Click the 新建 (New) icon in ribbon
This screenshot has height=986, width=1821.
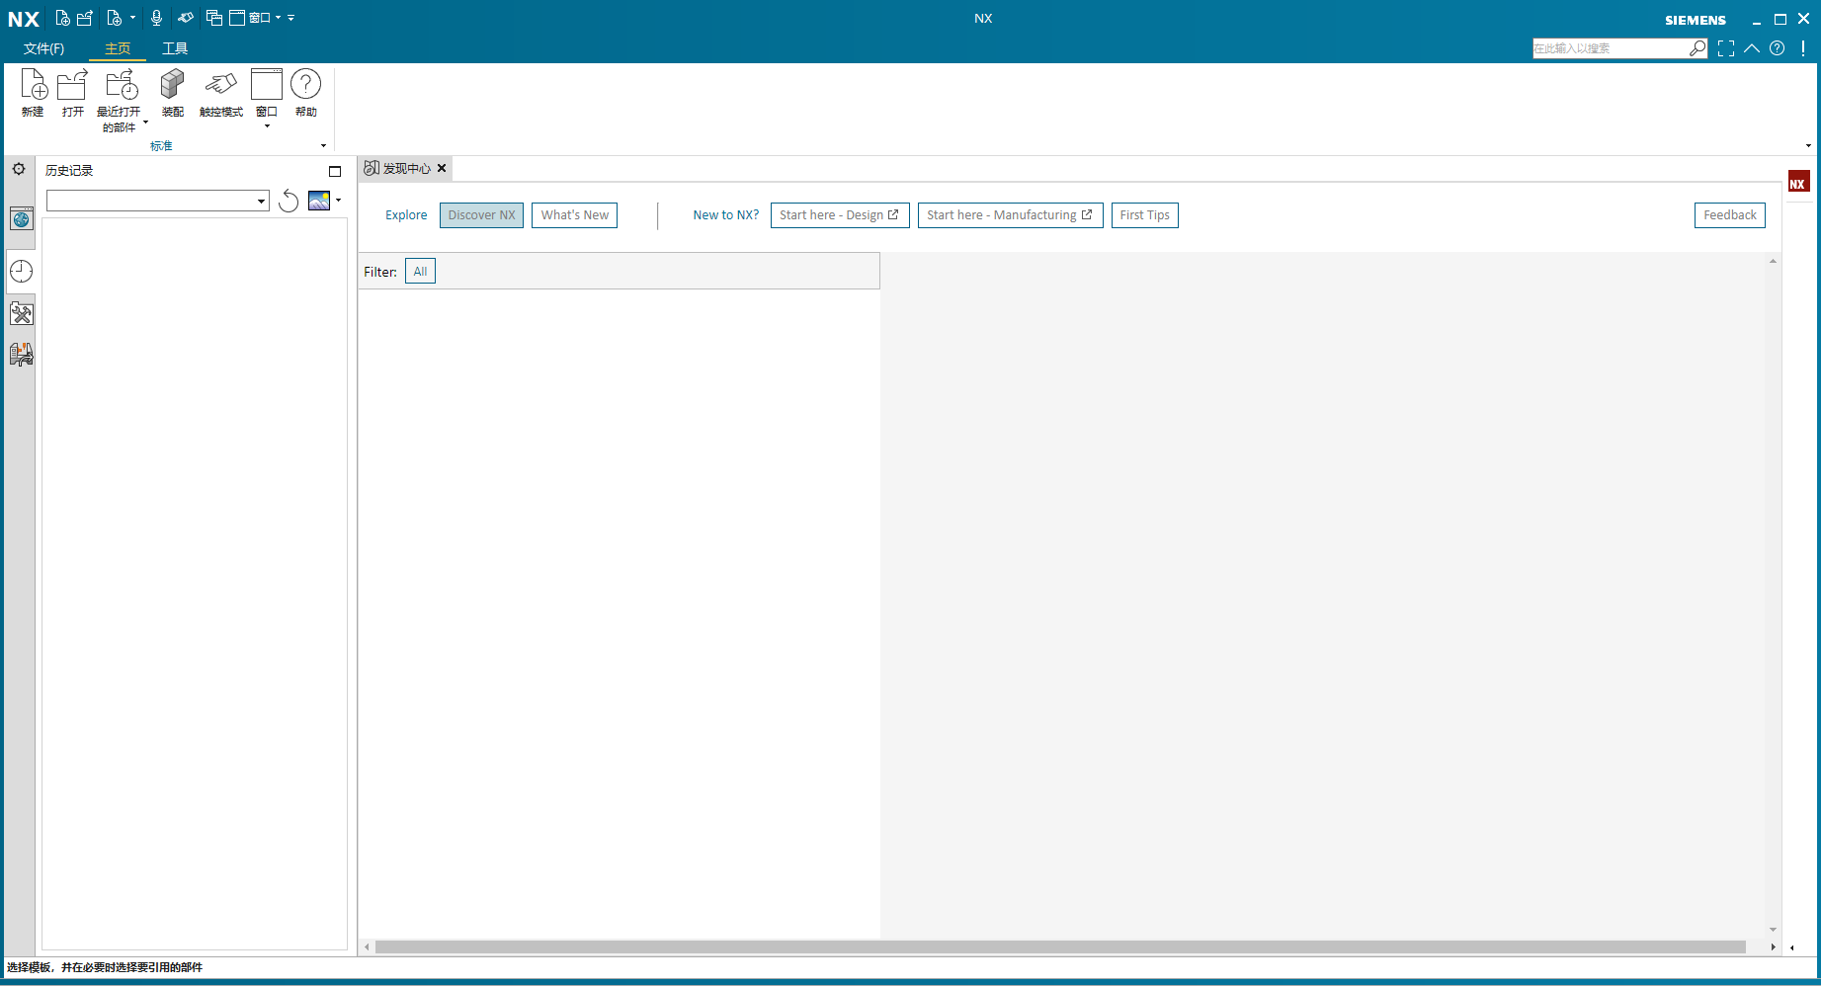tap(33, 86)
